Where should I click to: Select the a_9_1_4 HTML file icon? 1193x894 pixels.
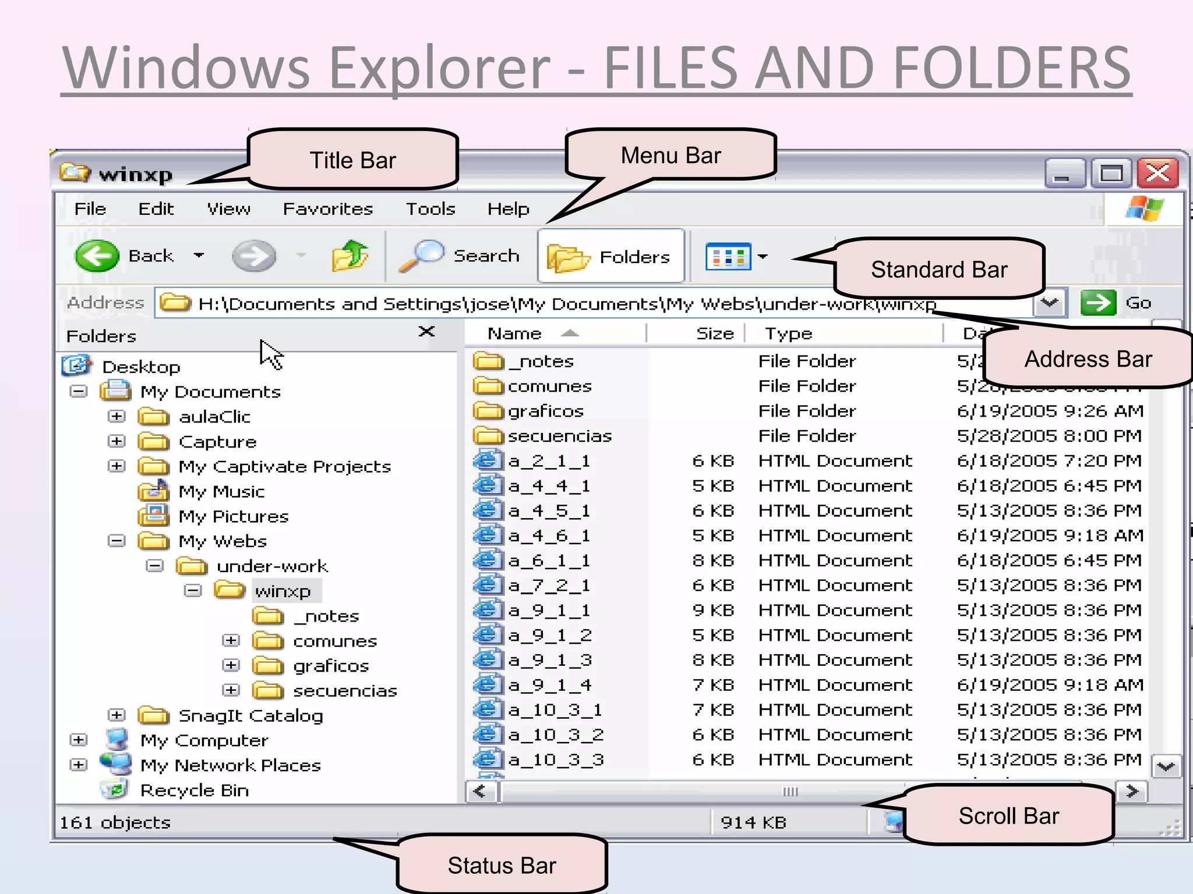487,684
